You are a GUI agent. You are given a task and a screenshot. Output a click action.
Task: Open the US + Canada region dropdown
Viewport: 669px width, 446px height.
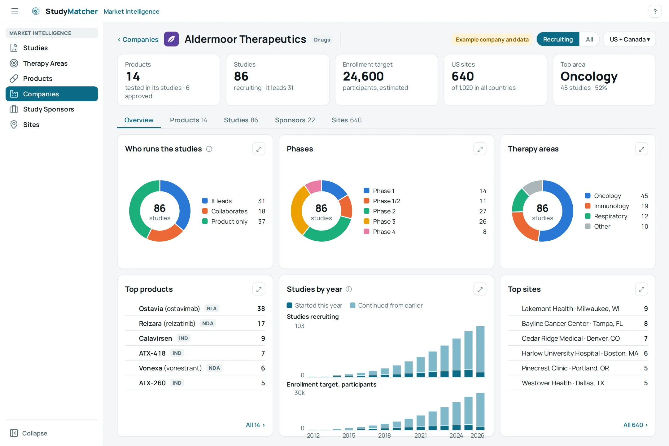pos(629,39)
